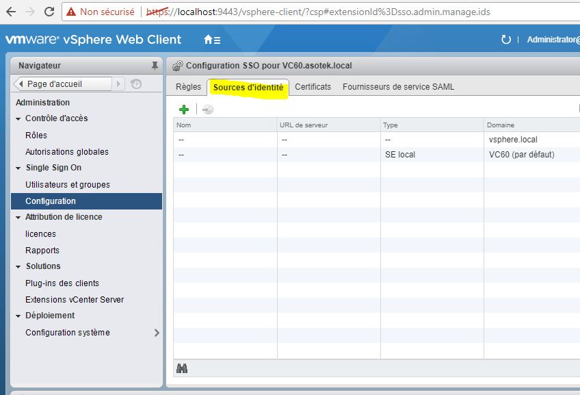Open navigation history clock icon
580x395 pixels.
pyautogui.click(x=136, y=84)
